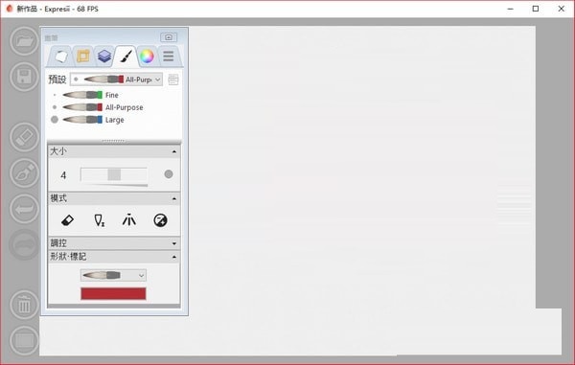Toggle the eraser mode icon

pos(67,220)
